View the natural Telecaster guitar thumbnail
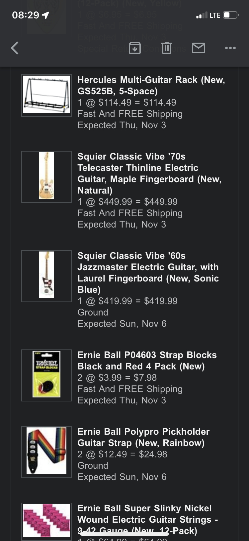 pos(46,176)
